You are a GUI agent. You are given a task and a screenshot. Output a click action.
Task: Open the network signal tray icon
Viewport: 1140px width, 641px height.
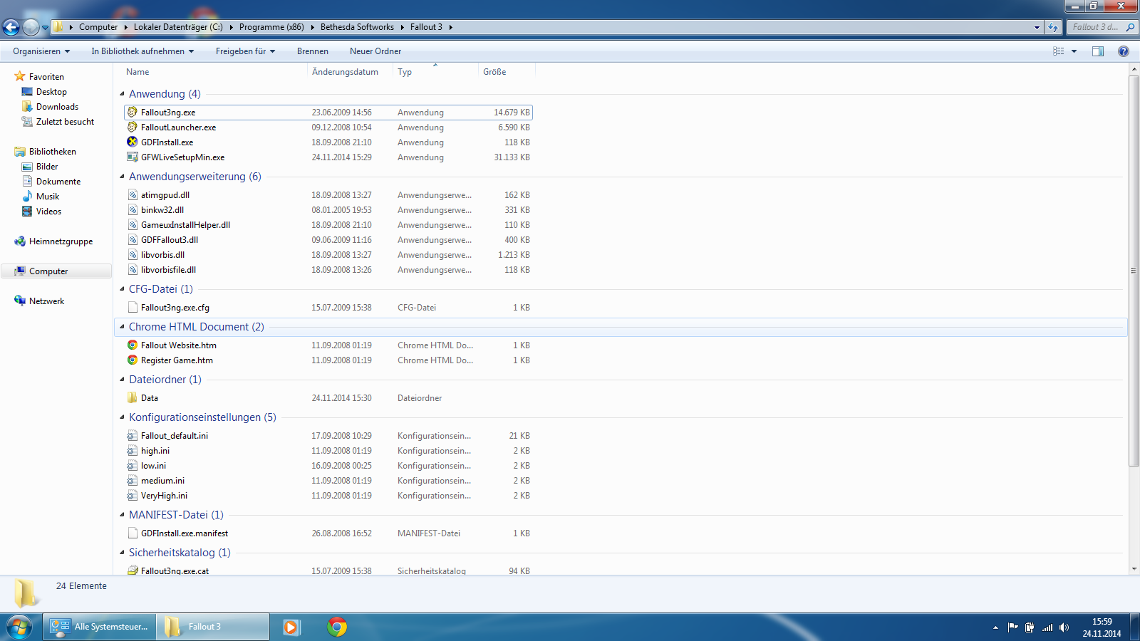1047,627
